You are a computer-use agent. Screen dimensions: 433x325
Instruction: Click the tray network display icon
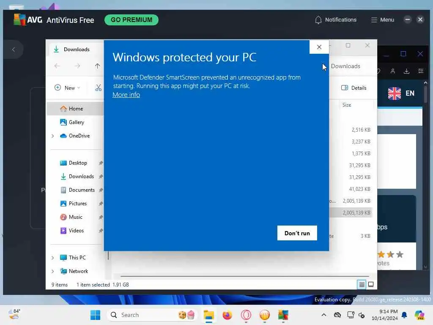351,315
